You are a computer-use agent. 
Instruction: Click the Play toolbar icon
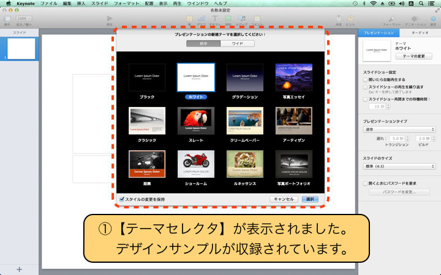110,18
